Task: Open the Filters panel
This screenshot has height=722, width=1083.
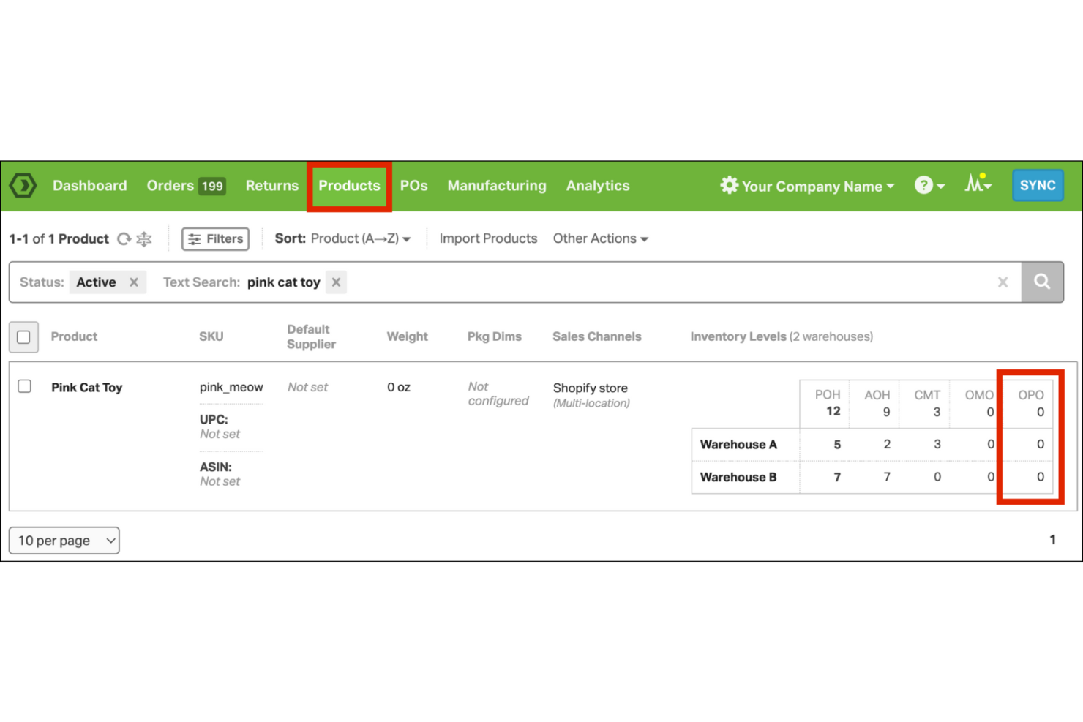Action: pos(215,238)
